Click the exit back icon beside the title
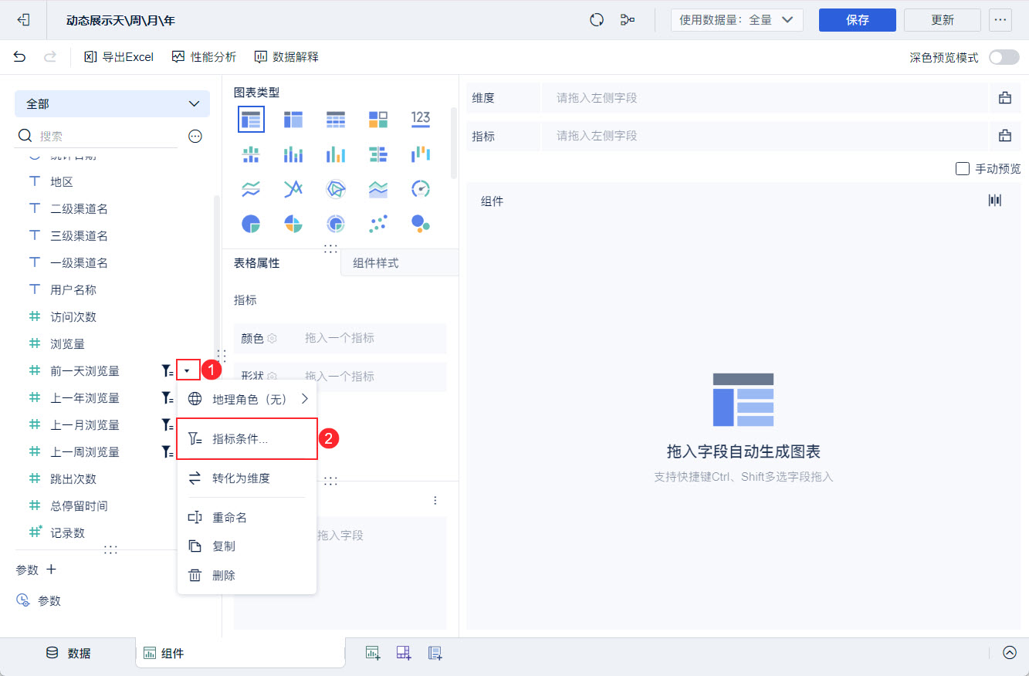1029x676 pixels. 23,20
